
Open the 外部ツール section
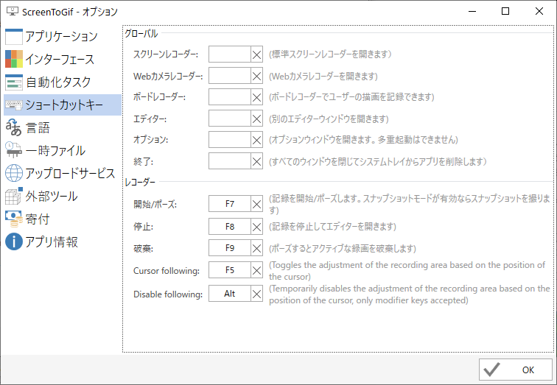coord(63,197)
